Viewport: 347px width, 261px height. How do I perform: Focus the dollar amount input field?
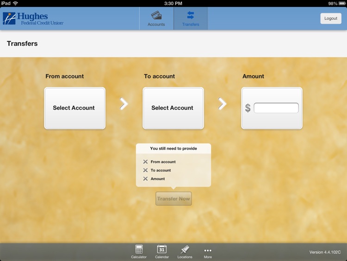276,108
